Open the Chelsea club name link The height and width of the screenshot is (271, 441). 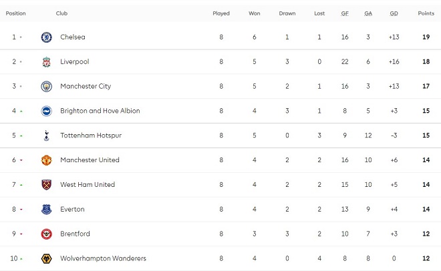click(73, 37)
